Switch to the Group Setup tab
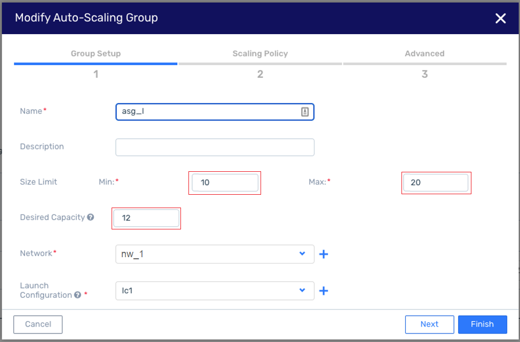This screenshot has height=342, width=520. tap(96, 53)
